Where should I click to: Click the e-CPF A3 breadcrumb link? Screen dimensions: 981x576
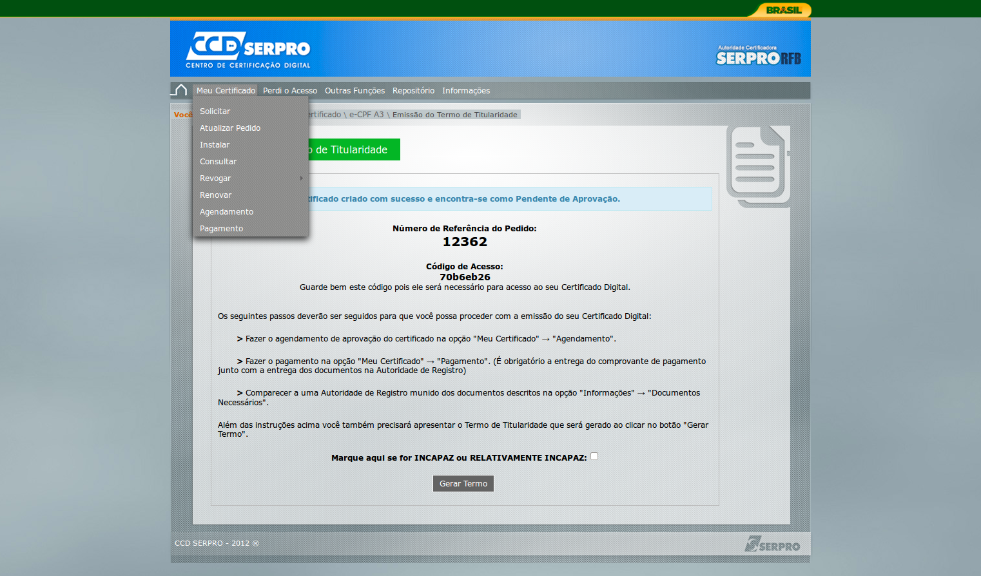click(x=366, y=115)
